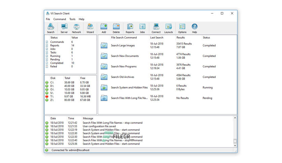
Task: Click the No Results entry
Action: (182, 98)
